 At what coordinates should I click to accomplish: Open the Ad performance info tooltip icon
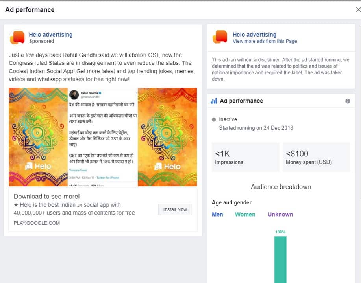348,101
